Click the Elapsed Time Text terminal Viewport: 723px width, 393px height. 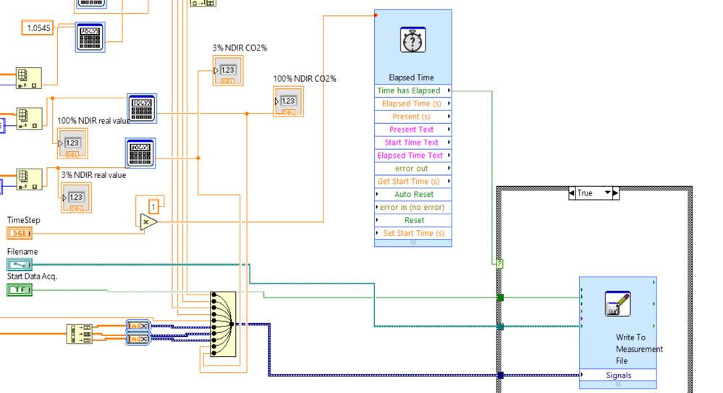(x=413, y=156)
